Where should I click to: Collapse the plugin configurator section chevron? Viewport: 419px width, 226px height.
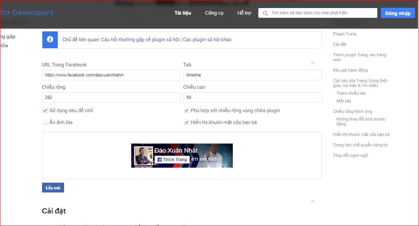click(x=313, y=63)
